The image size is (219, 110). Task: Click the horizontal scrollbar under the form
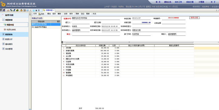pos(129,42)
